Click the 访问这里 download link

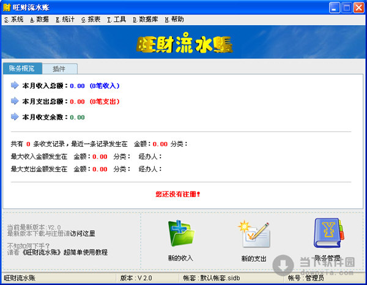coord(82,234)
